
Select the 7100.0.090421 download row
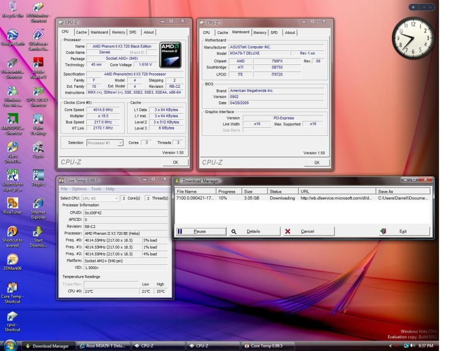tap(302, 198)
